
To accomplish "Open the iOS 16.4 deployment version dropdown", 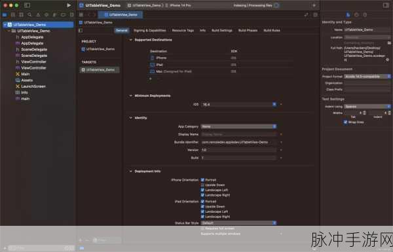I will (274, 105).
